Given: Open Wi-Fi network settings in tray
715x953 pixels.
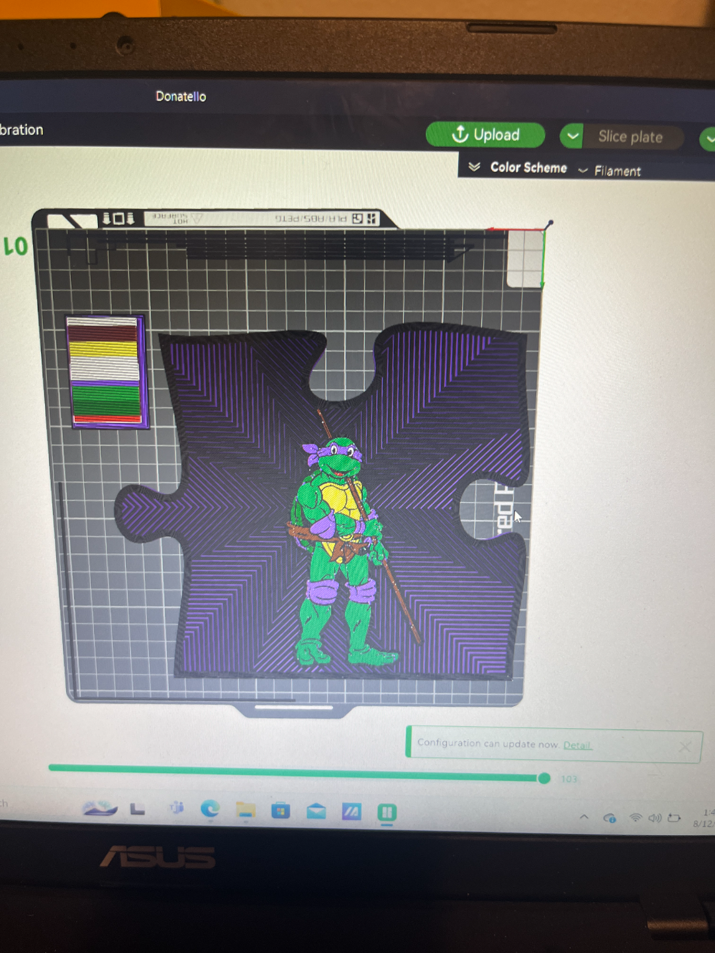Looking at the screenshot, I should (x=636, y=818).
